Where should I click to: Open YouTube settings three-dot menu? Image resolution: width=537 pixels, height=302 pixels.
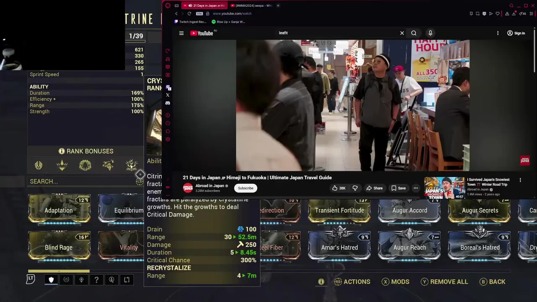point(498,33)
